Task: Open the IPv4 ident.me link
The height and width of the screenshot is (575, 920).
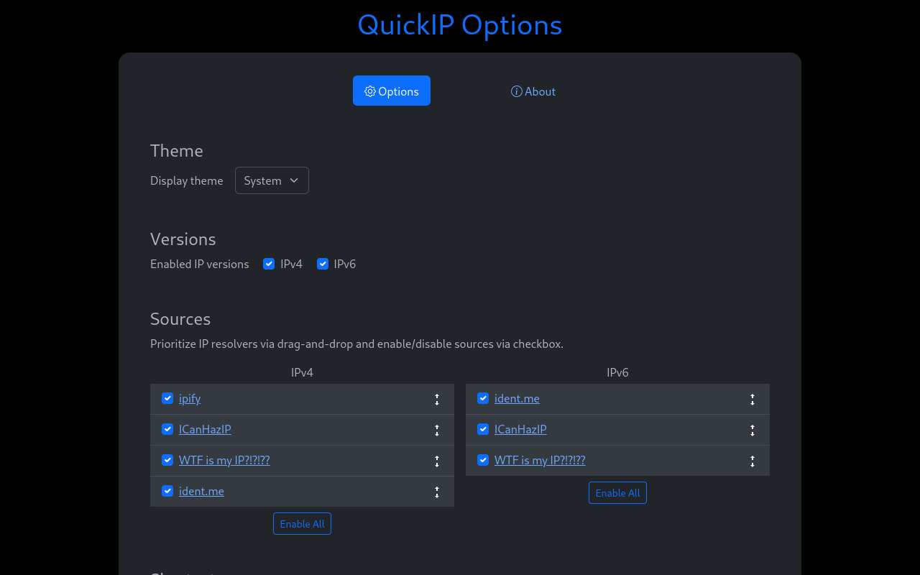Action: click(201, 492)
